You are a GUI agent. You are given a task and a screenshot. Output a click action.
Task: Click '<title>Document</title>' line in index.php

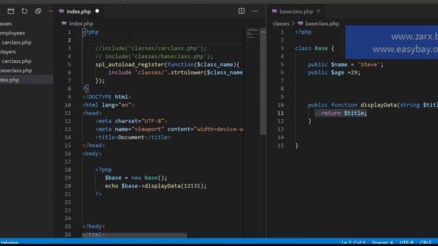tap(133, 137)
